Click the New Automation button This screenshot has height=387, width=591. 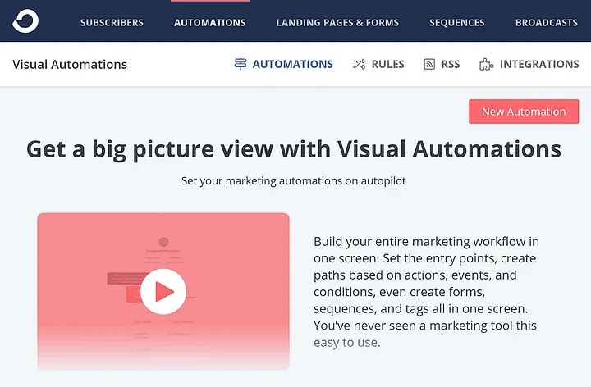(x=524, y=112)
